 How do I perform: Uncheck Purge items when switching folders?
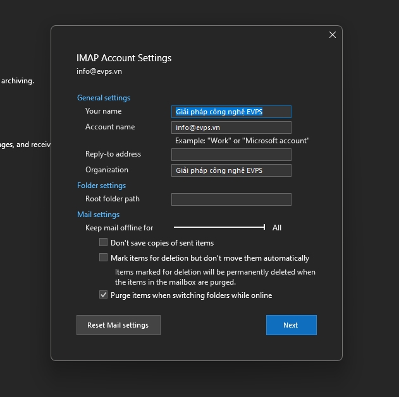pos(104,295)
